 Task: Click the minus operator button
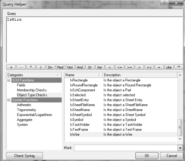[x=21, y=67]
